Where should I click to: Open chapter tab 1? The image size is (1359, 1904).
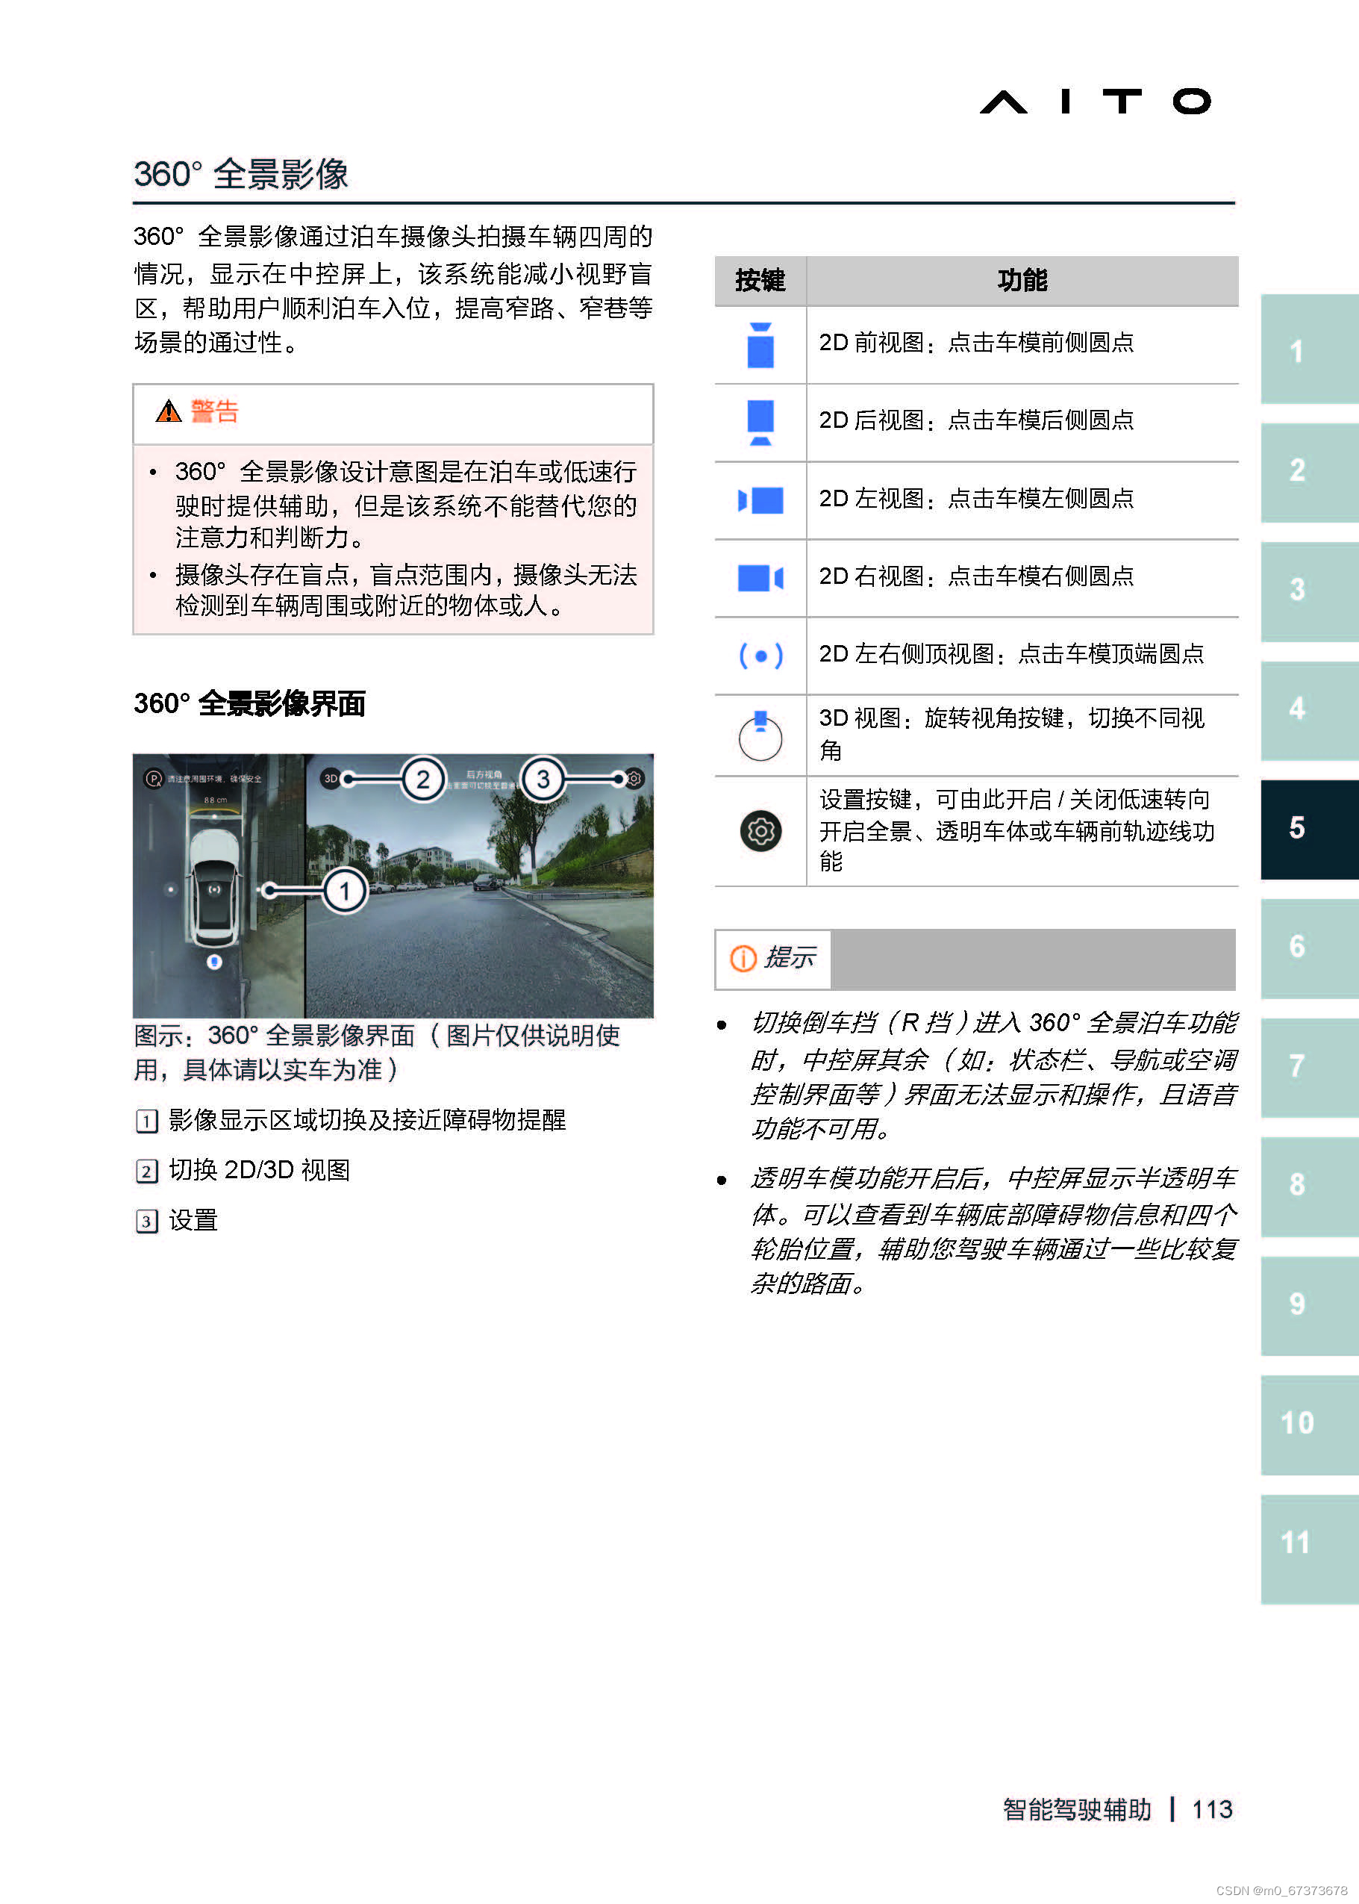tap(1309, 350)
